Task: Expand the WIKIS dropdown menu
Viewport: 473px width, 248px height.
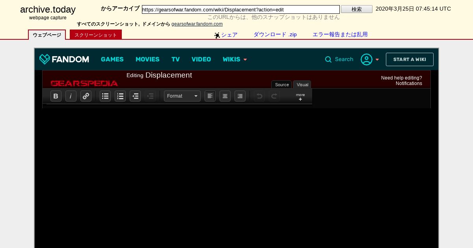Action: (235, 59)
